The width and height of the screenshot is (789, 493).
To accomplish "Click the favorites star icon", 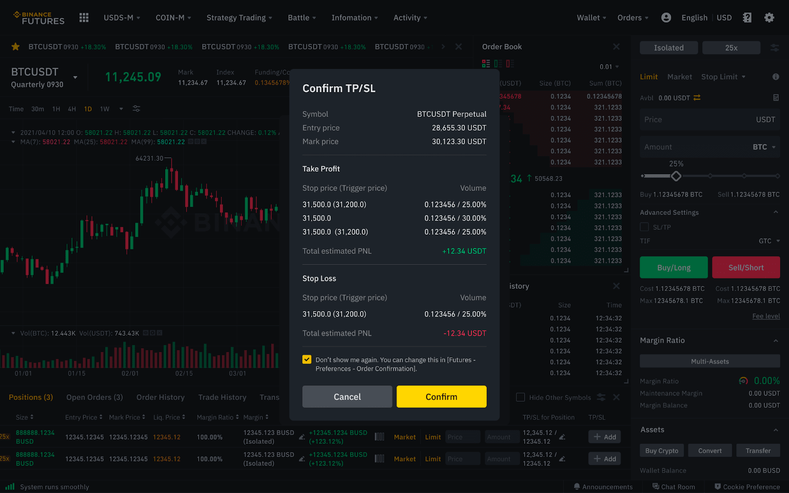I will tap(16, 47).
